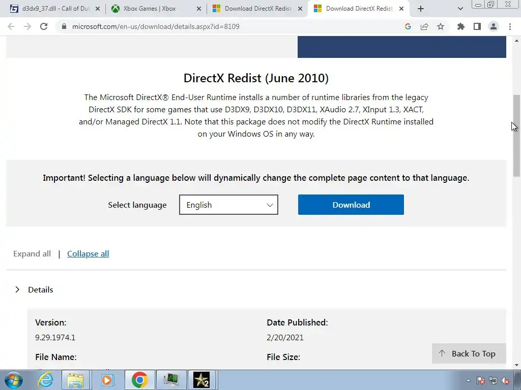
Task: Open Windows Media Player in taskbar
Action: 107,380
